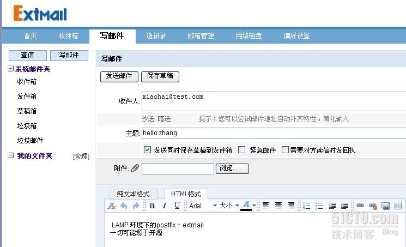Image resolution: width=406 pixels, height=247 pixels.
Task: Open 草稿箱 folder in sidebar
Action: 27,111
